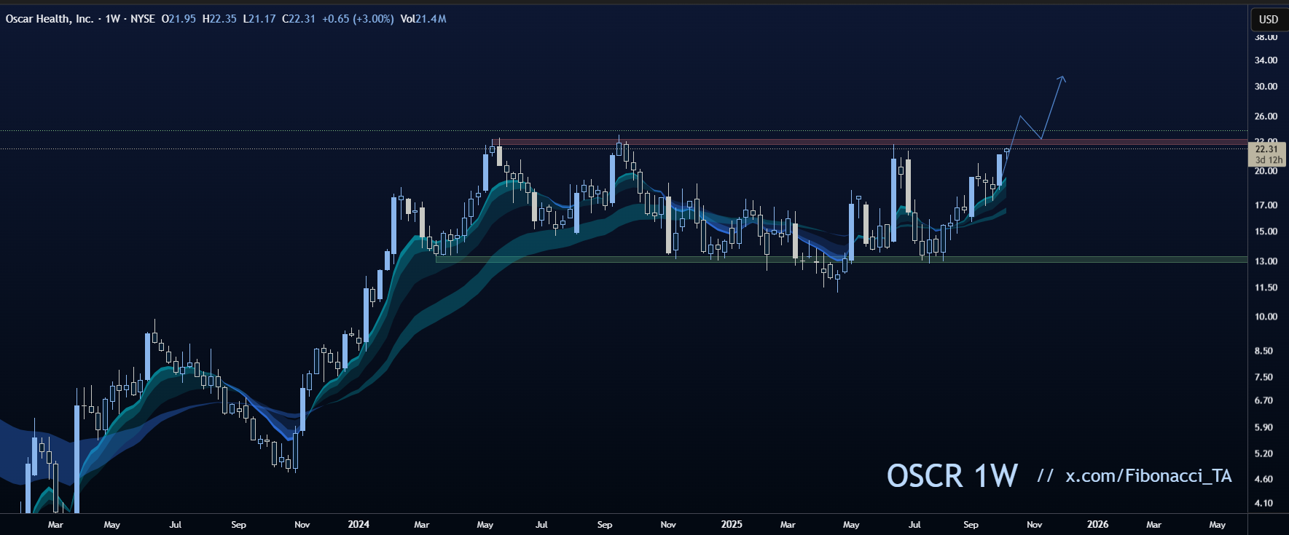
Task: Select the green support zone near 13.00
Action: tap(729, 258)
